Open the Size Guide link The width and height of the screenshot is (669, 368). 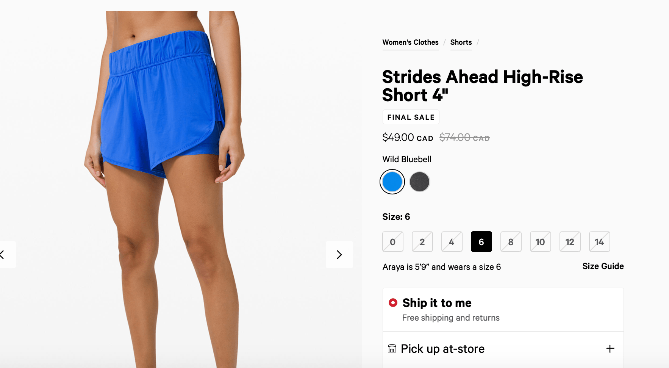603,266
